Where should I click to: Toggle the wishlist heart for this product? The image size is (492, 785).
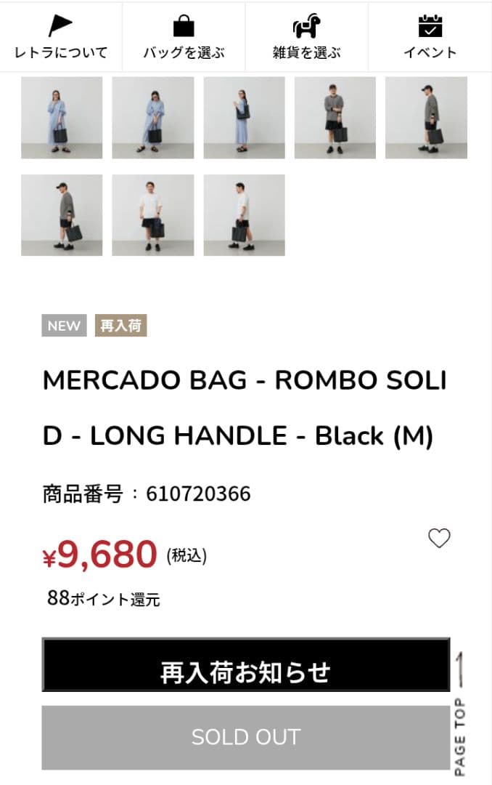tap(438, 539)
